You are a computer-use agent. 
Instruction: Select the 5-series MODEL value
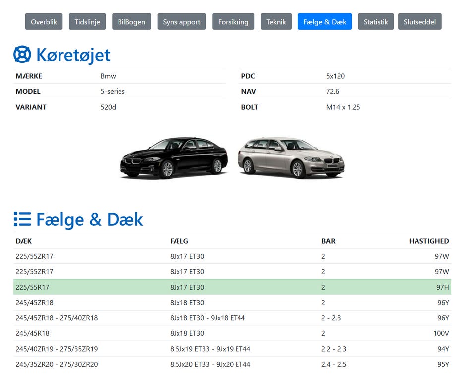tap(113, 91)
